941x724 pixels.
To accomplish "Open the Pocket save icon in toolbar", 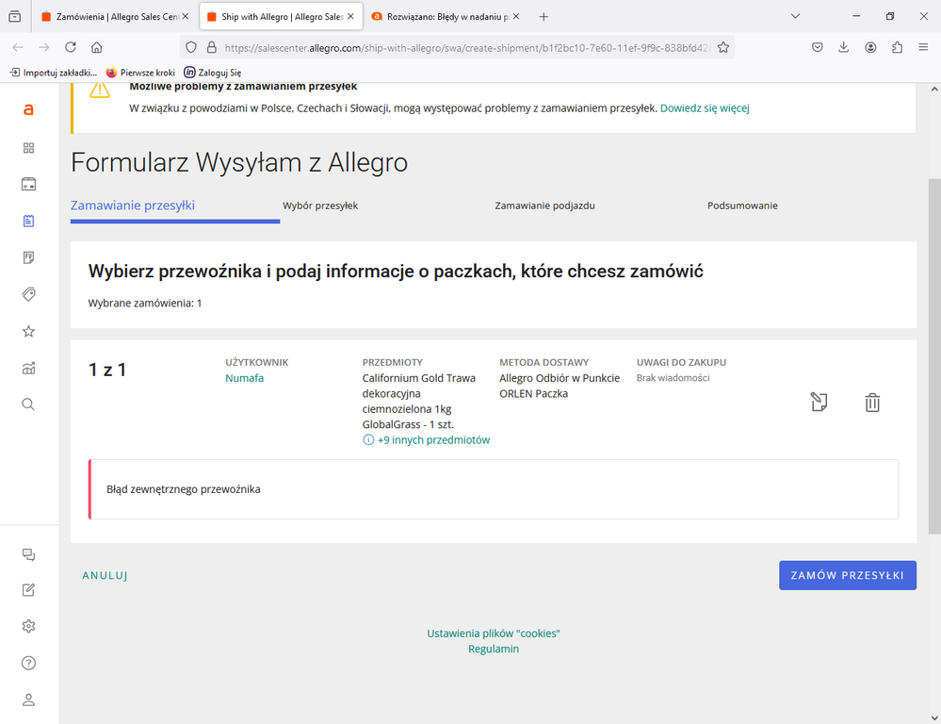I will (818, 47).
